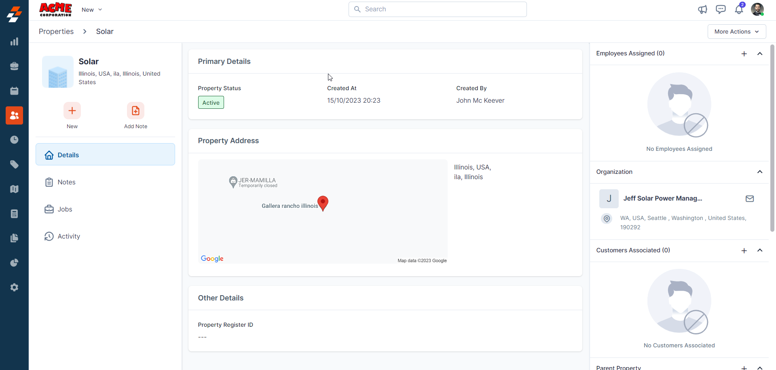Click the app logo at top of sidebar
The height and width of the screenshot is (370, 776).
(14, 14)
